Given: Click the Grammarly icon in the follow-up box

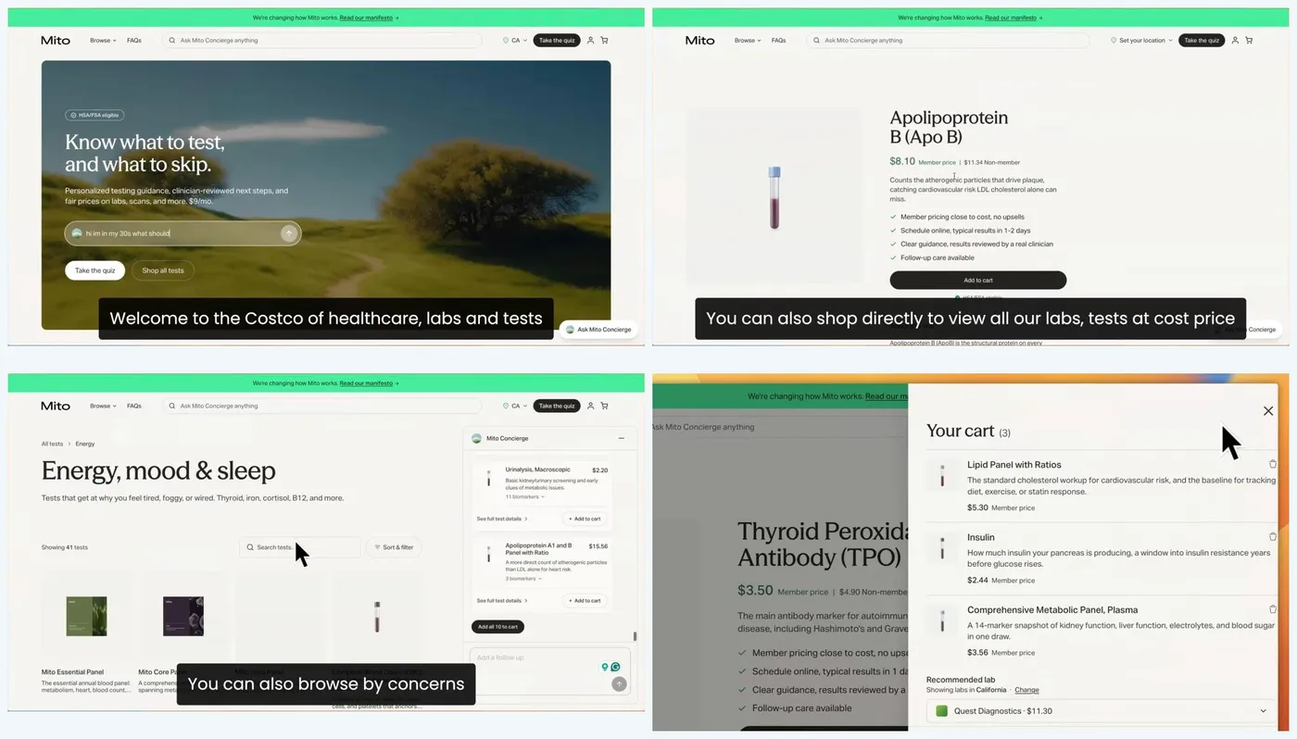Looking at the screenshot, I should coord(615,667).
